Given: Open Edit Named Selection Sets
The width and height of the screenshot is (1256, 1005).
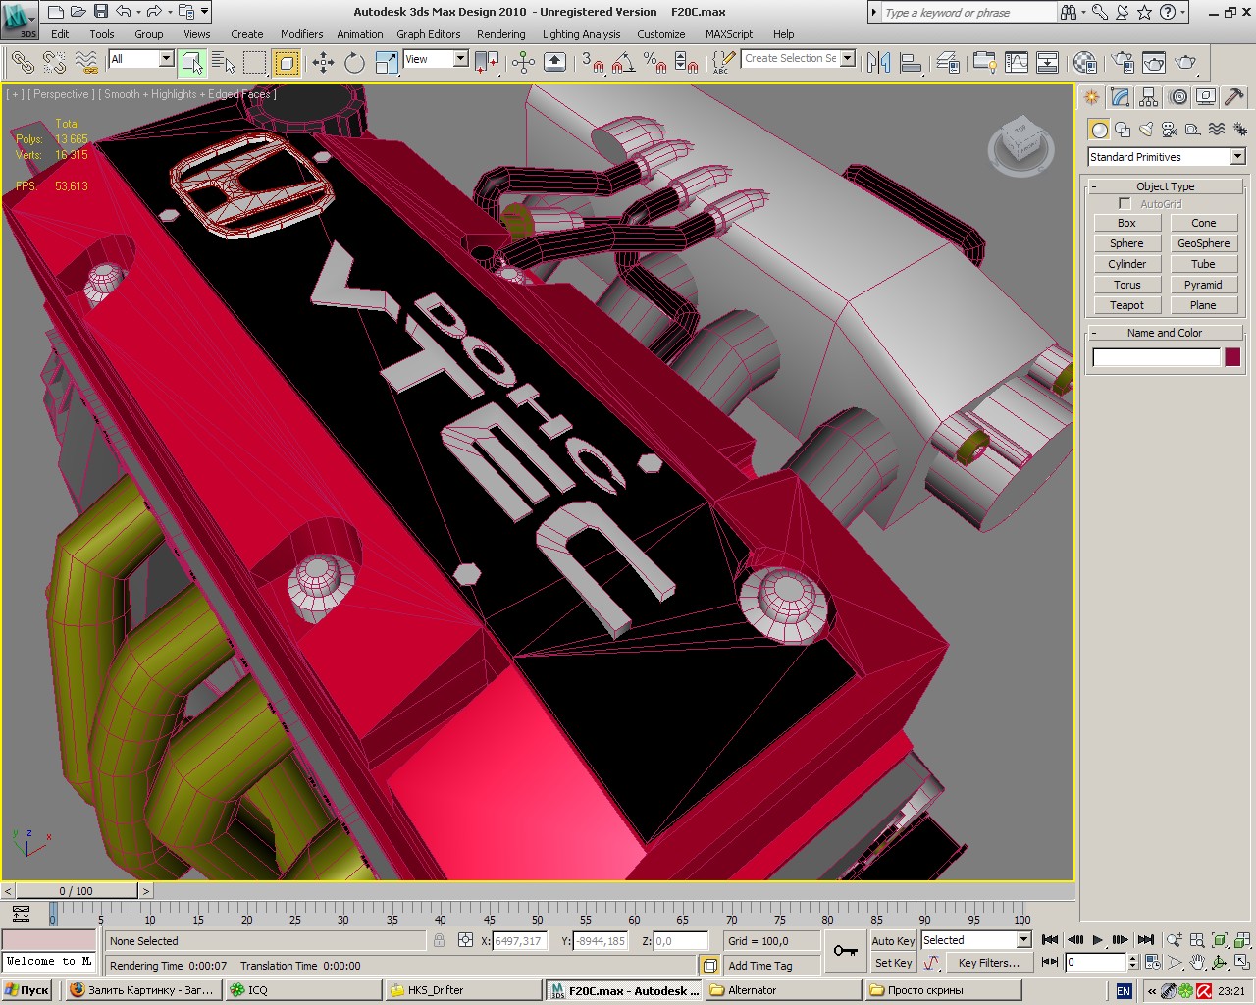Looking at the screenshot, I should coord(722,63).
